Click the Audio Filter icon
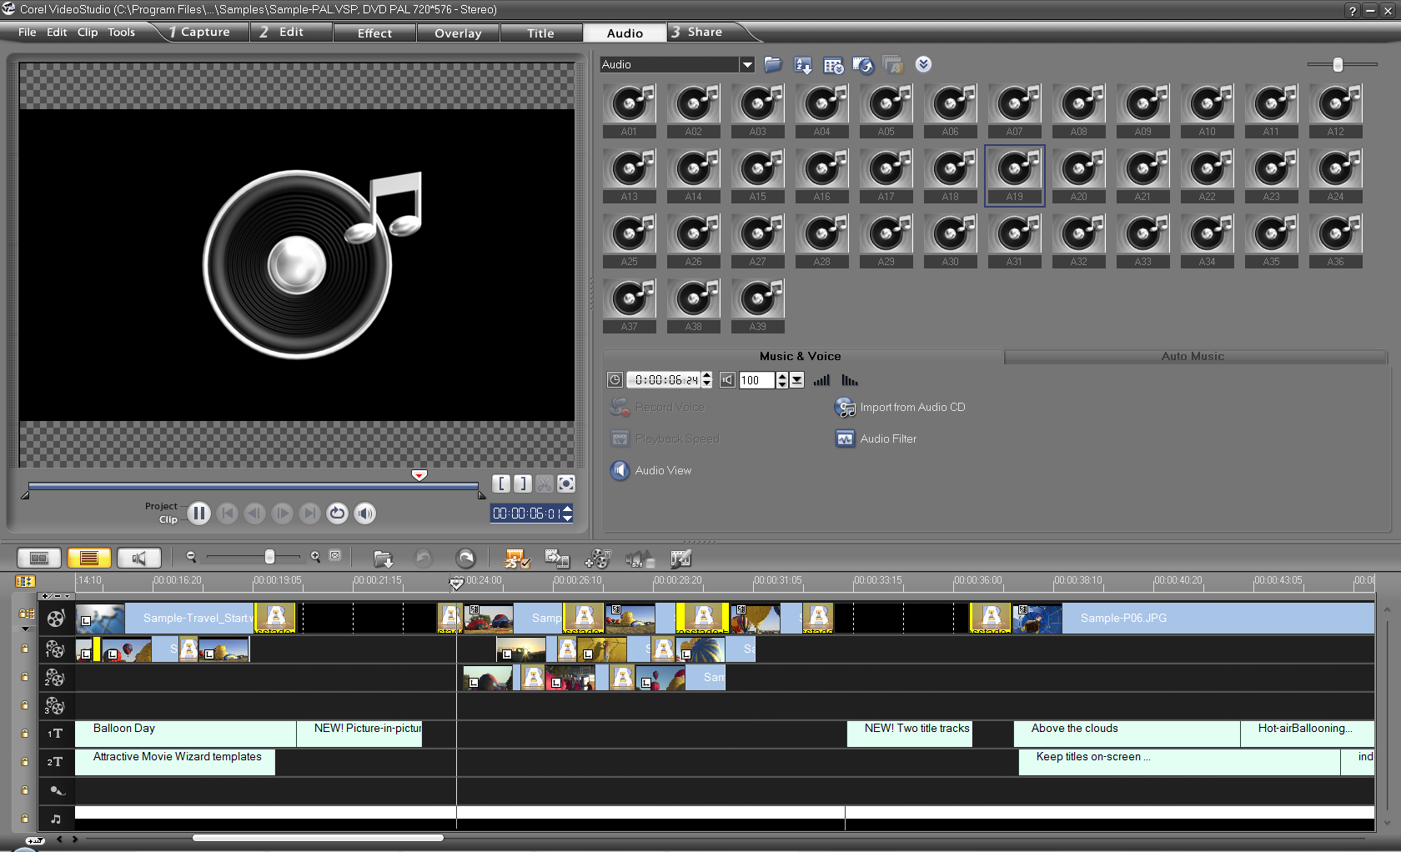Viewport: 1401px width, 852px height. 845,439
